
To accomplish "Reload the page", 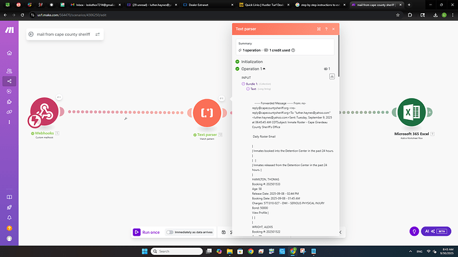I will pos(22,15).
